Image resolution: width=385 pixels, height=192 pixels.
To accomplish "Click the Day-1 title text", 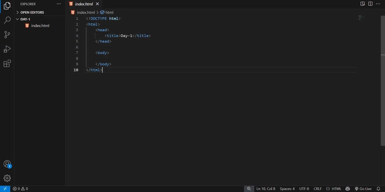I will pyautogui.click(x=126, y=36).
